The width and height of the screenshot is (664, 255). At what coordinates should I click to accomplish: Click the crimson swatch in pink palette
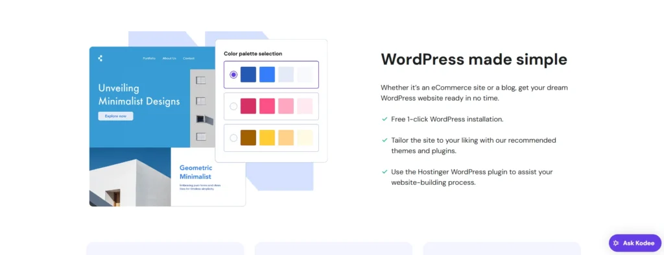248,106
